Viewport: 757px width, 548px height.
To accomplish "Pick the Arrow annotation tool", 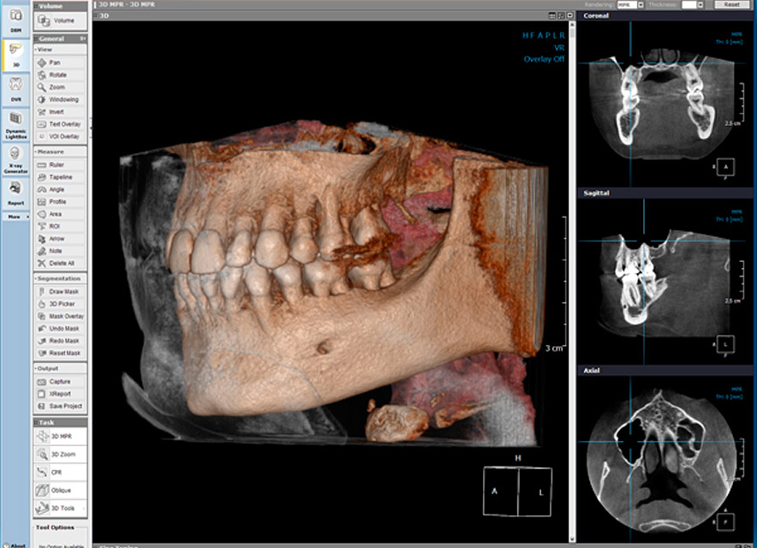I will (x=60, y=239).
